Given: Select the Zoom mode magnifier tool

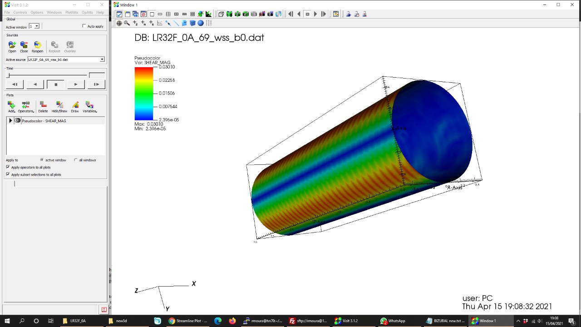Looking at the screenshot, I should coord(127,23).
